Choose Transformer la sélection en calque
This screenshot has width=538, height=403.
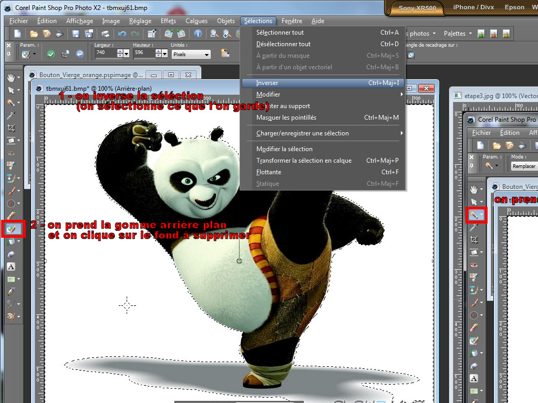pyautogui.click(x=323, y=161)
